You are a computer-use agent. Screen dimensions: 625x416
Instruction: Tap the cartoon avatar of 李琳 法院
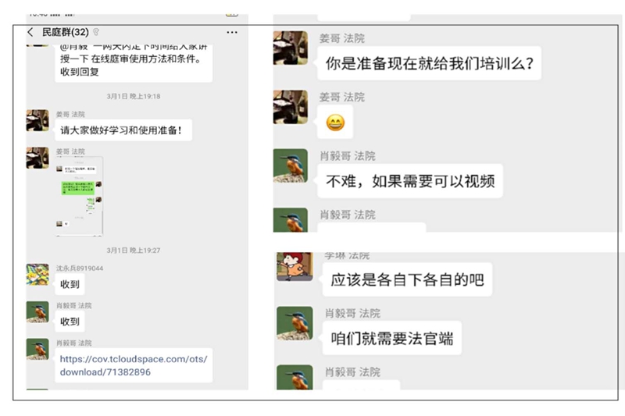coord(295,266)
